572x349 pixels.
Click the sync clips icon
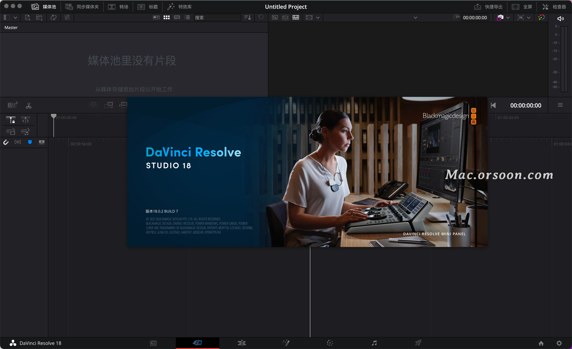click(x=53, y=17)
